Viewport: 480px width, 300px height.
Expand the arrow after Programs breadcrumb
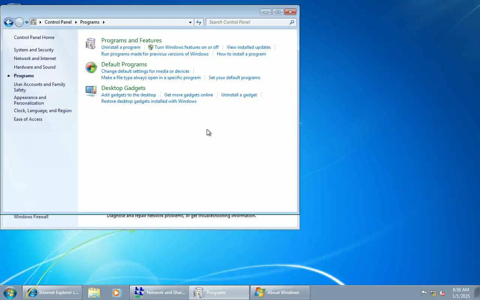(x=103, y=22)
